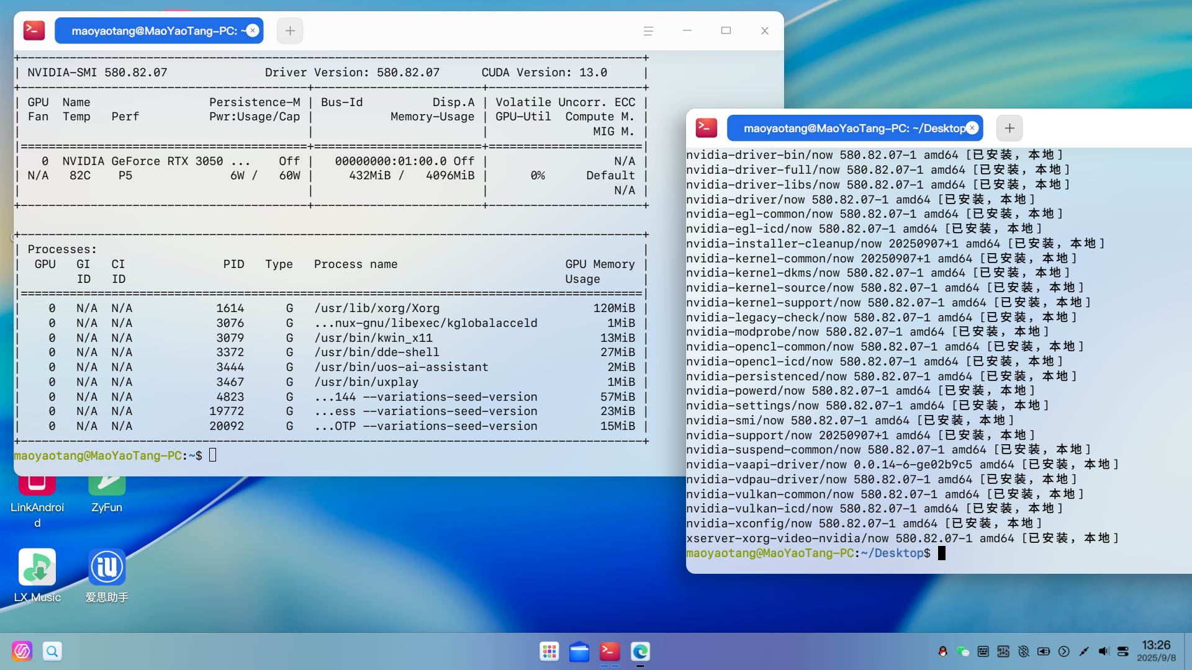
Task: Click the /usr/bin/uxplay process entry
Action: [x=366, y=382]
